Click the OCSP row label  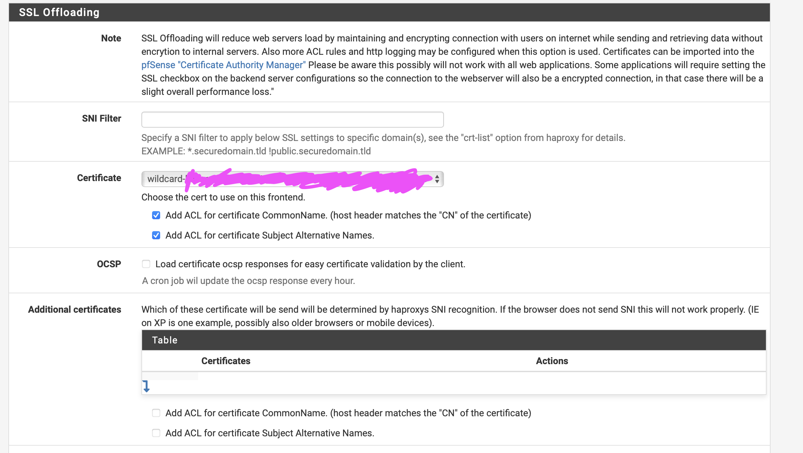click(x=109, y=264)
